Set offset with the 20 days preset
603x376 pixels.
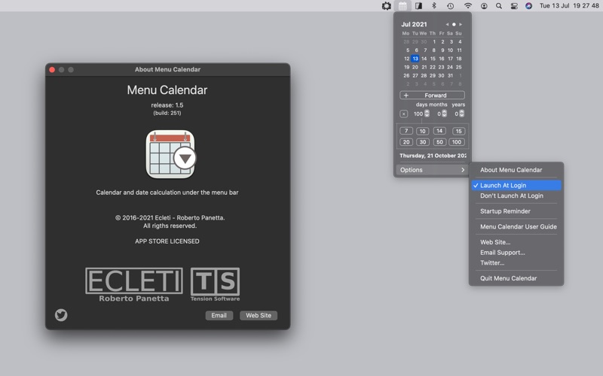click(x=406, y=142)
